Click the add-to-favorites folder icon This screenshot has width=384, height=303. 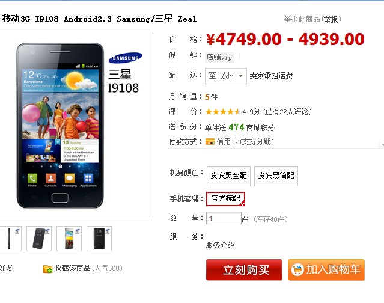(x=47, y=269)
